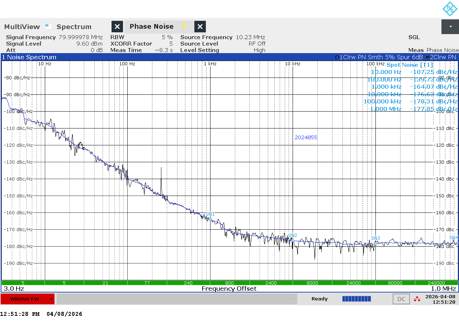Click the 1.000 MHz spot noise row
The height and width of the screenshot is (323, 459).
[x=414, y=109]
